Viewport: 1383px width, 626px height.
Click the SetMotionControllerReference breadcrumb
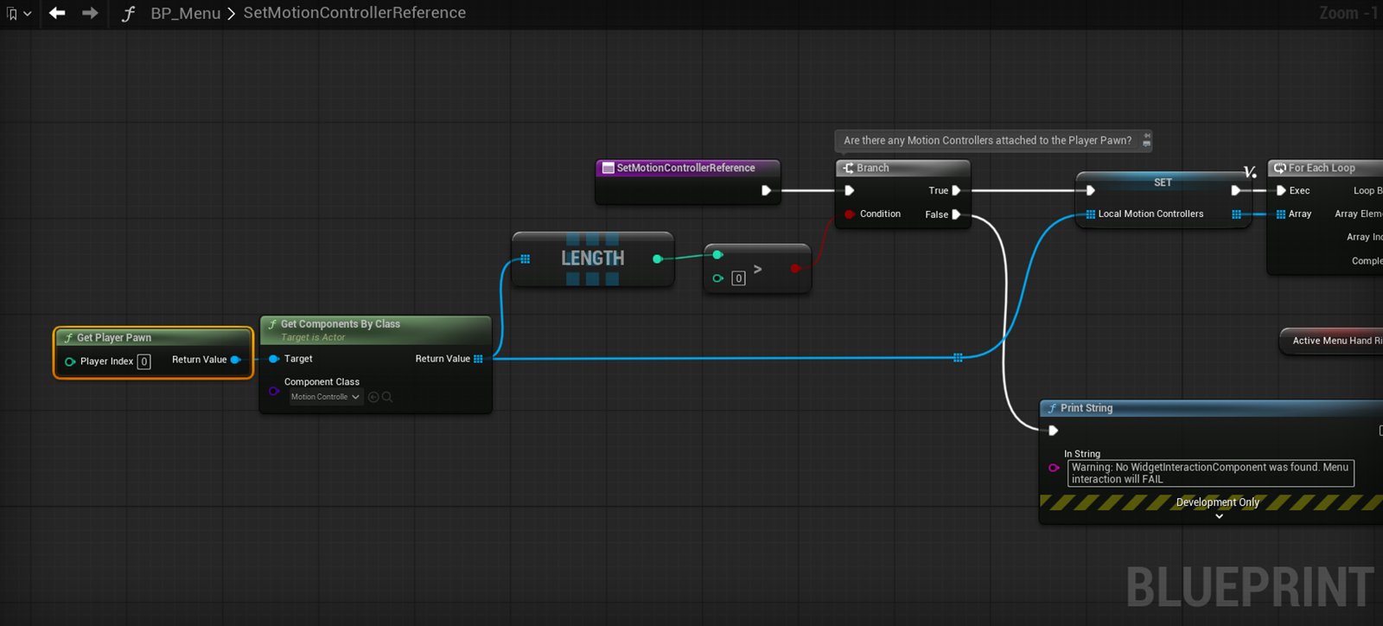[354, 13]
